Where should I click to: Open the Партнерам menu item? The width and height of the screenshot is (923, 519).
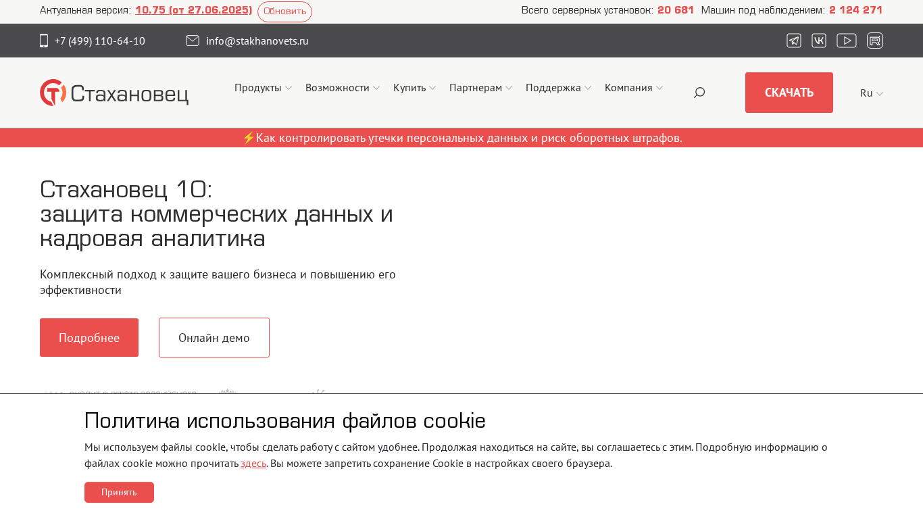pos(480,88)
